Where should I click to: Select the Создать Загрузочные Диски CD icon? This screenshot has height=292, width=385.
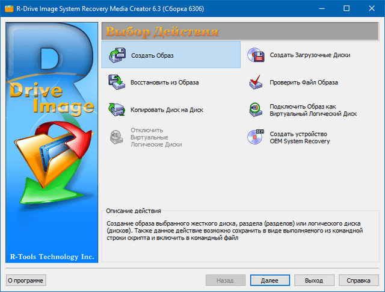click(255, 55)
